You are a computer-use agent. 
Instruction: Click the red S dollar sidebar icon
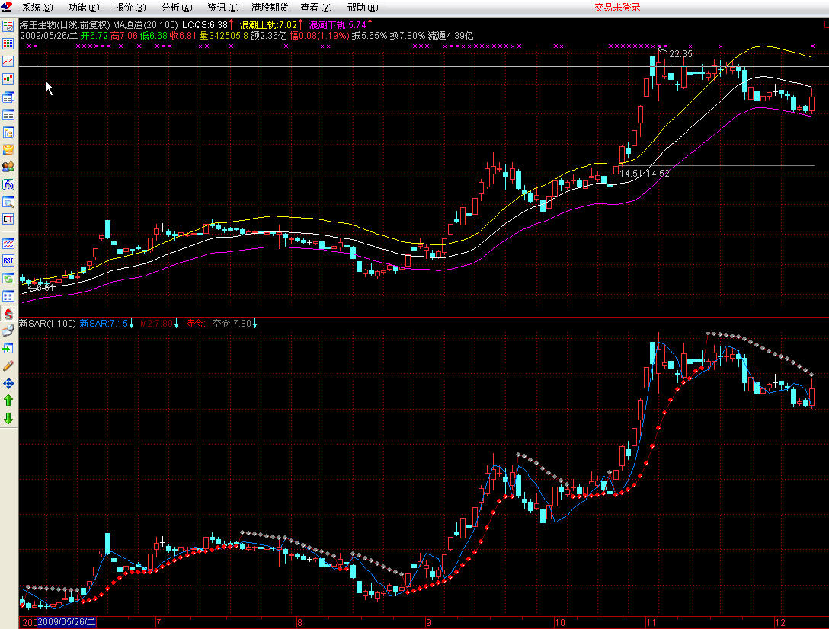(x=8, y=314)
